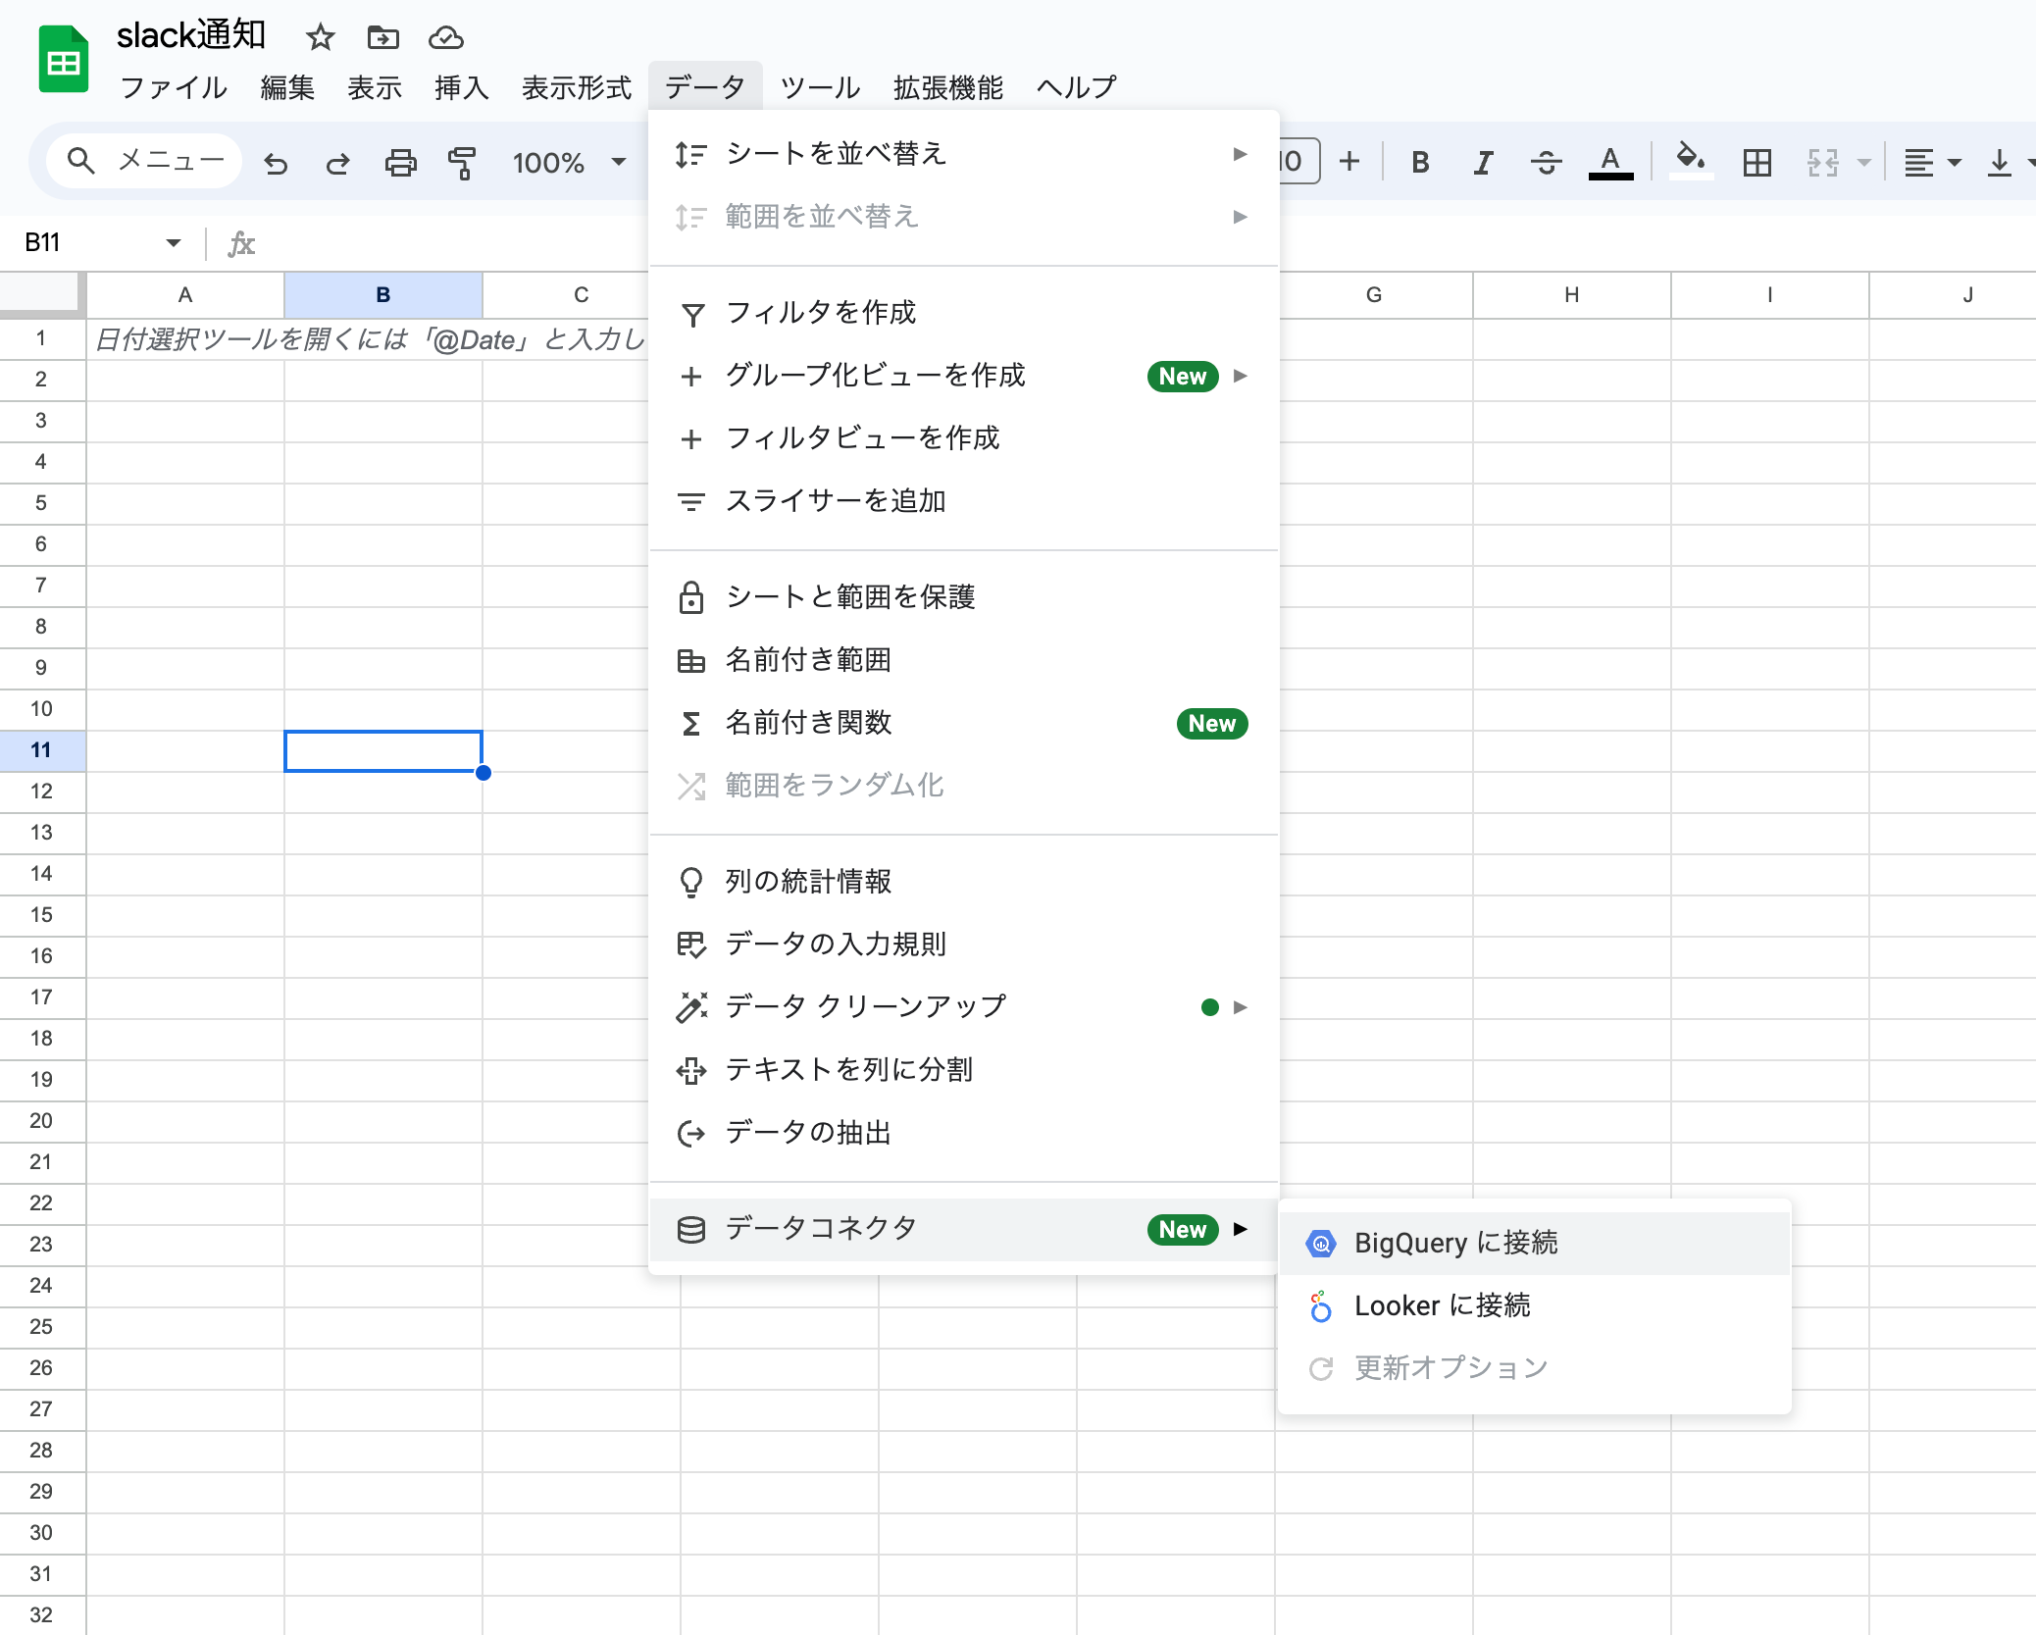The width and height of the screenshot is (2036, 1635).
Task: Click the document title slack通知
Action: point(191,36)
